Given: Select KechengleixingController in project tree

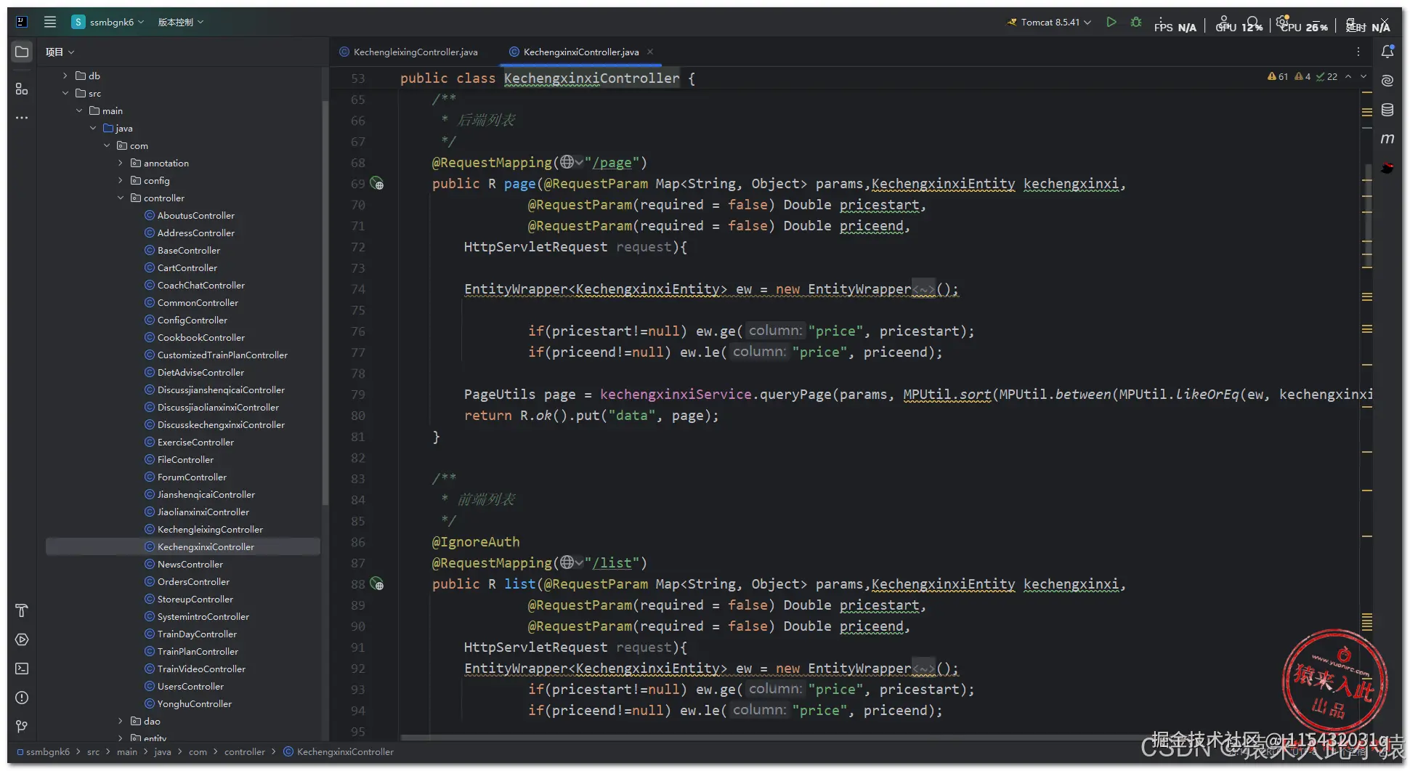Looking at the screenshot, I should pos(210,529).
